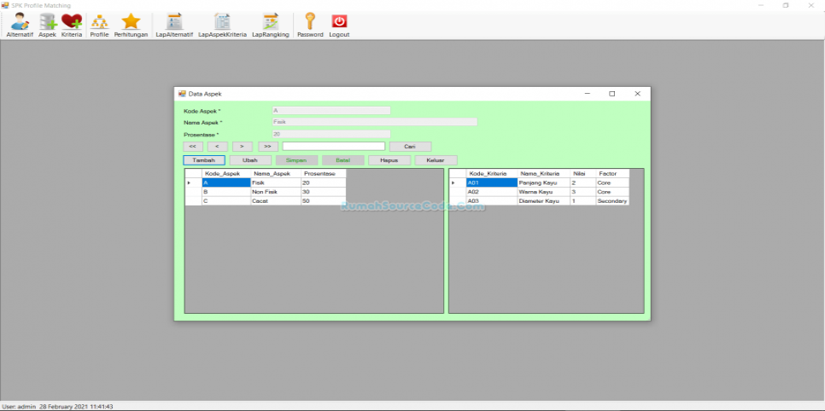The image size is (825, 411).
Task: Click the Nama_Aspek column header
Action: 276,173
